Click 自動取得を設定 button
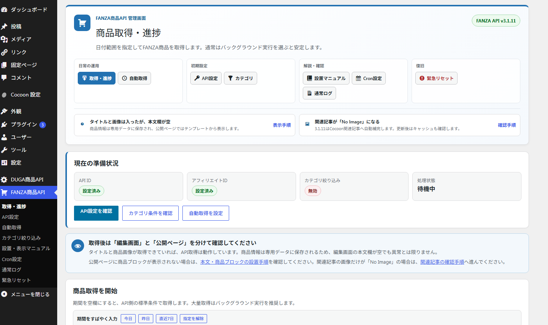This screenshot has width=548, height=325. click(x=206, y=213)
